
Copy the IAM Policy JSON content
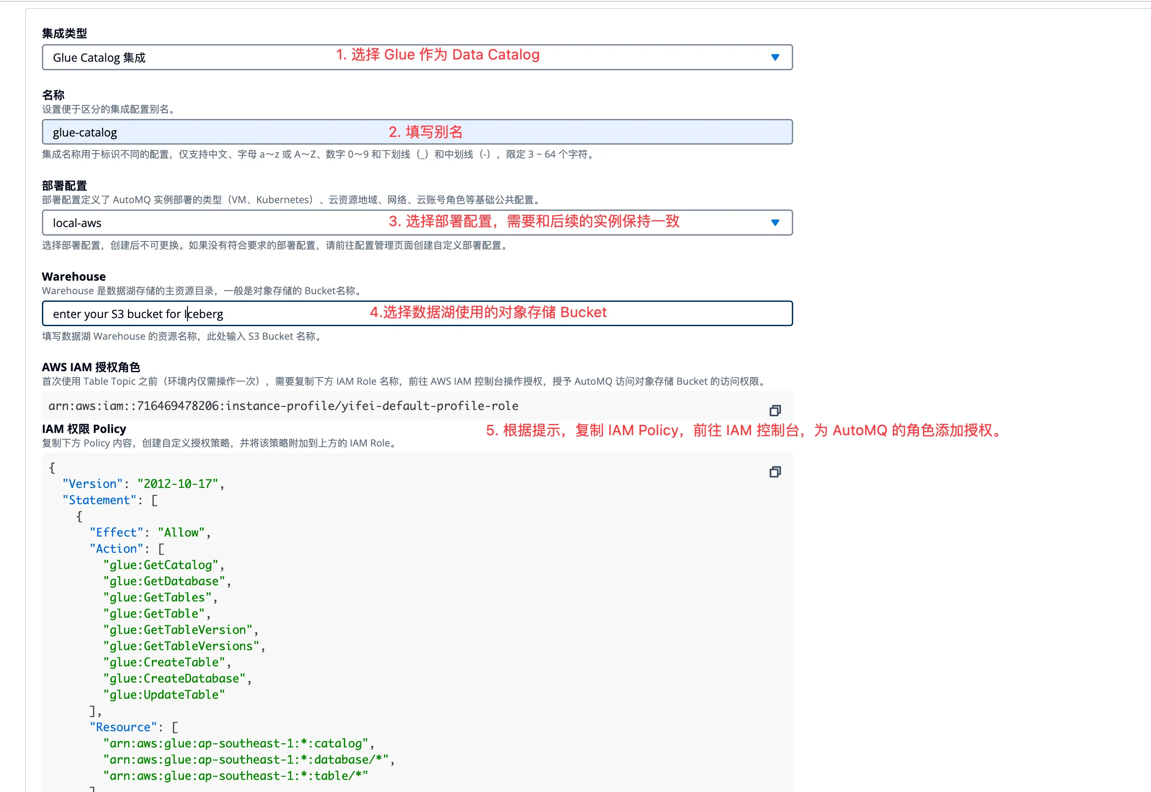775,471
